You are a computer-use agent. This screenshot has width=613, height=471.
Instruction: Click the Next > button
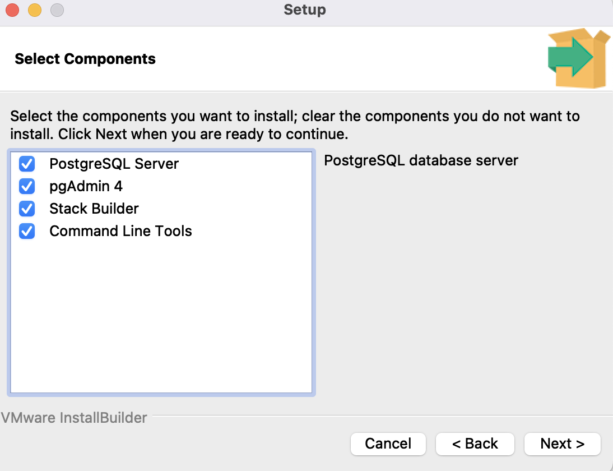tap(562, 444)
